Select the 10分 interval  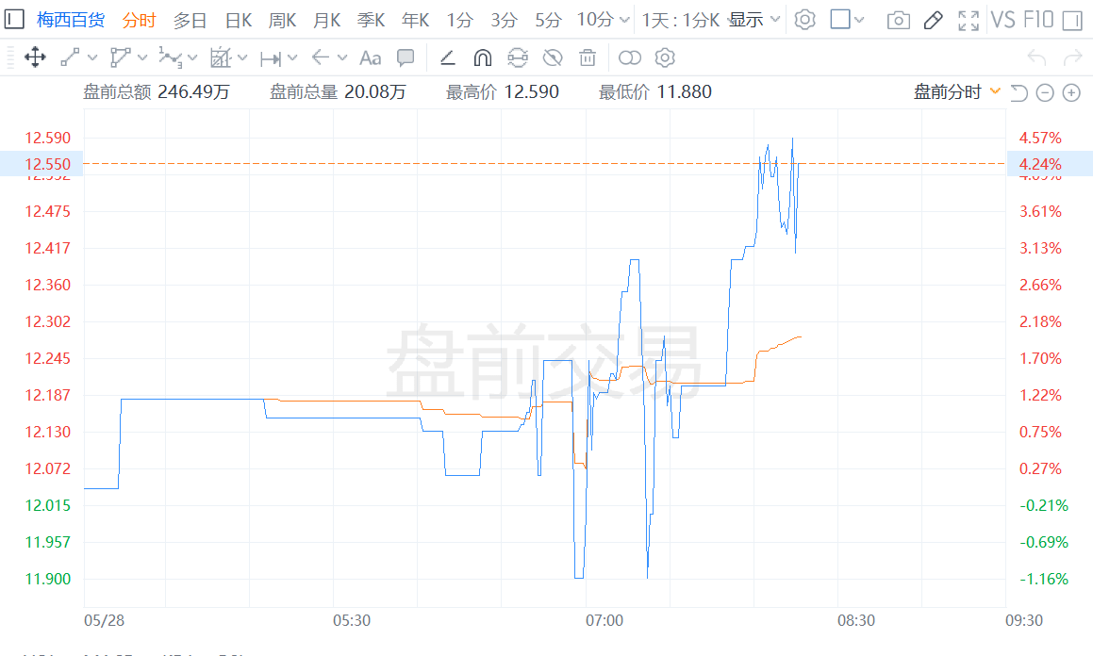(x=595, y=20)
